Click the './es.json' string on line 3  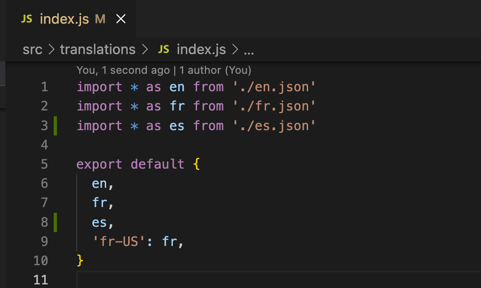click(274, 126)
